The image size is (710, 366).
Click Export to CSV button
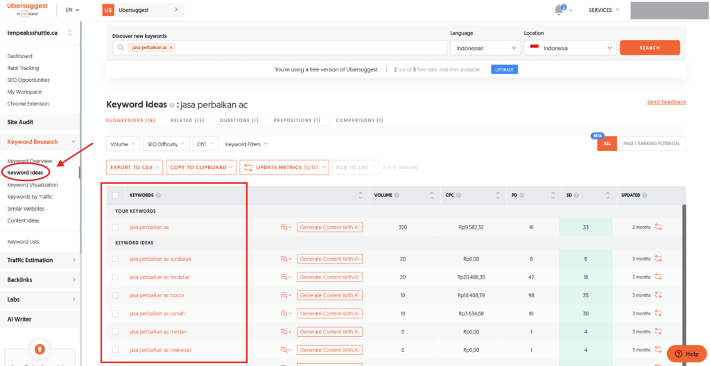[135, 167]
